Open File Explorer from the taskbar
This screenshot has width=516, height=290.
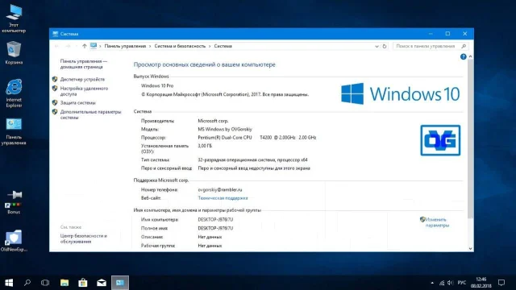coord(64,283)
